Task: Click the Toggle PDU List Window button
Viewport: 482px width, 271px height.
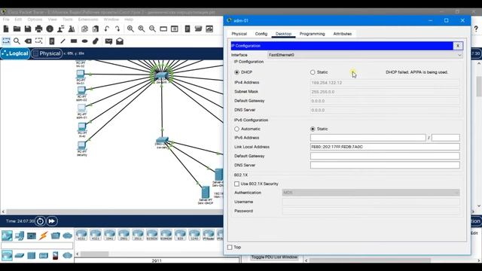Action: coord(274,257)
